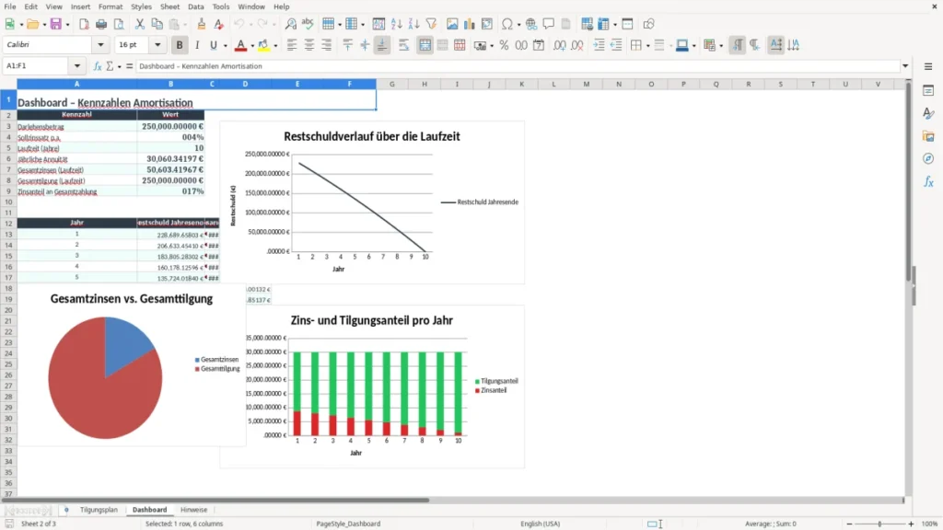Open font color dropdown arrow
Image resolution: width=943 pixels, height=530 pixels.
click(252, 46)
